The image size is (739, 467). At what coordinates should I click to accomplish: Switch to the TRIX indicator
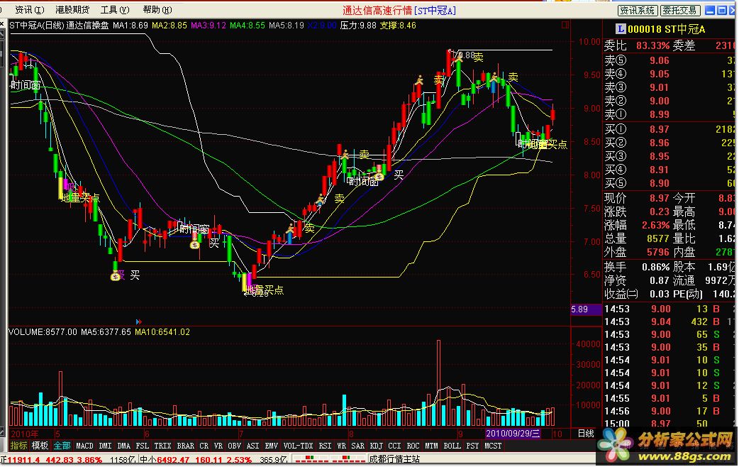tap(162, 446)
